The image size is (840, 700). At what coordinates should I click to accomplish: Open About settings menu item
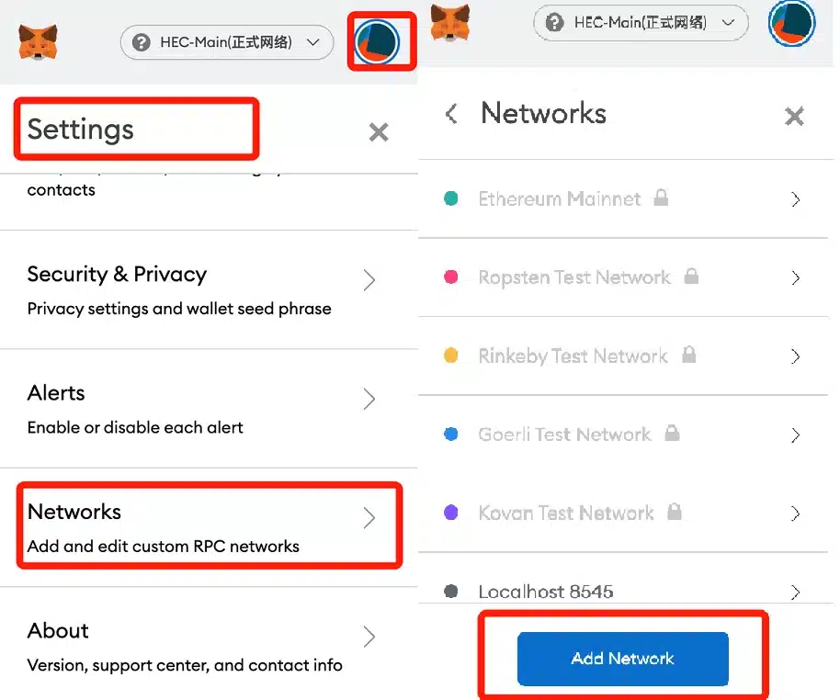coord(209,647)
